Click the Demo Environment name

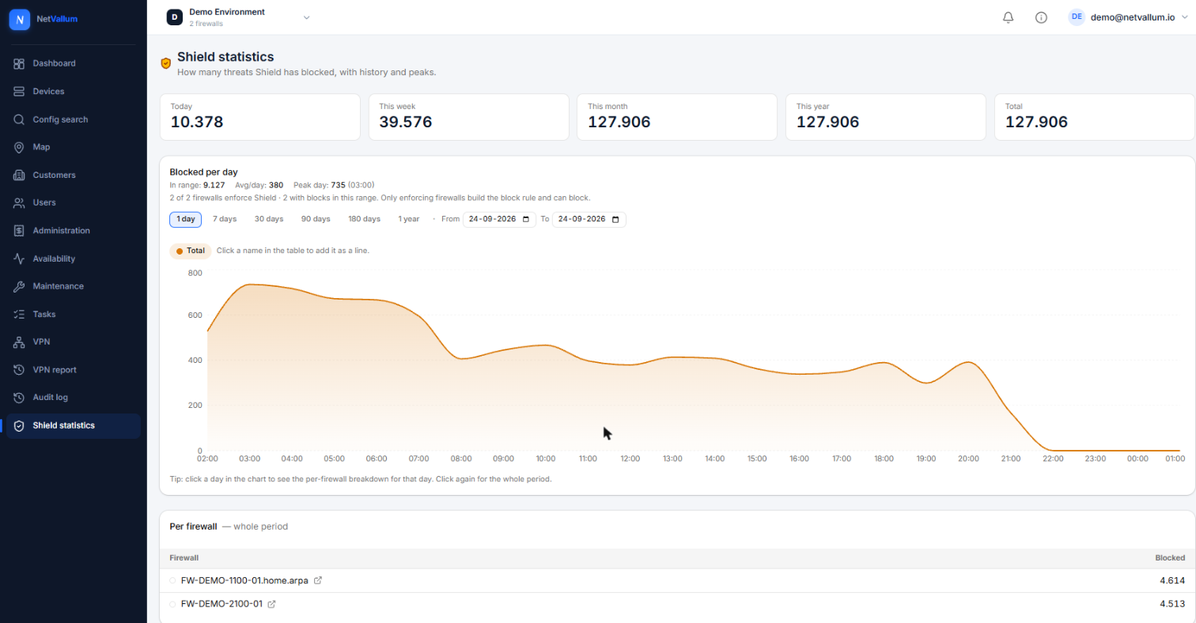[x=227, y=12]
